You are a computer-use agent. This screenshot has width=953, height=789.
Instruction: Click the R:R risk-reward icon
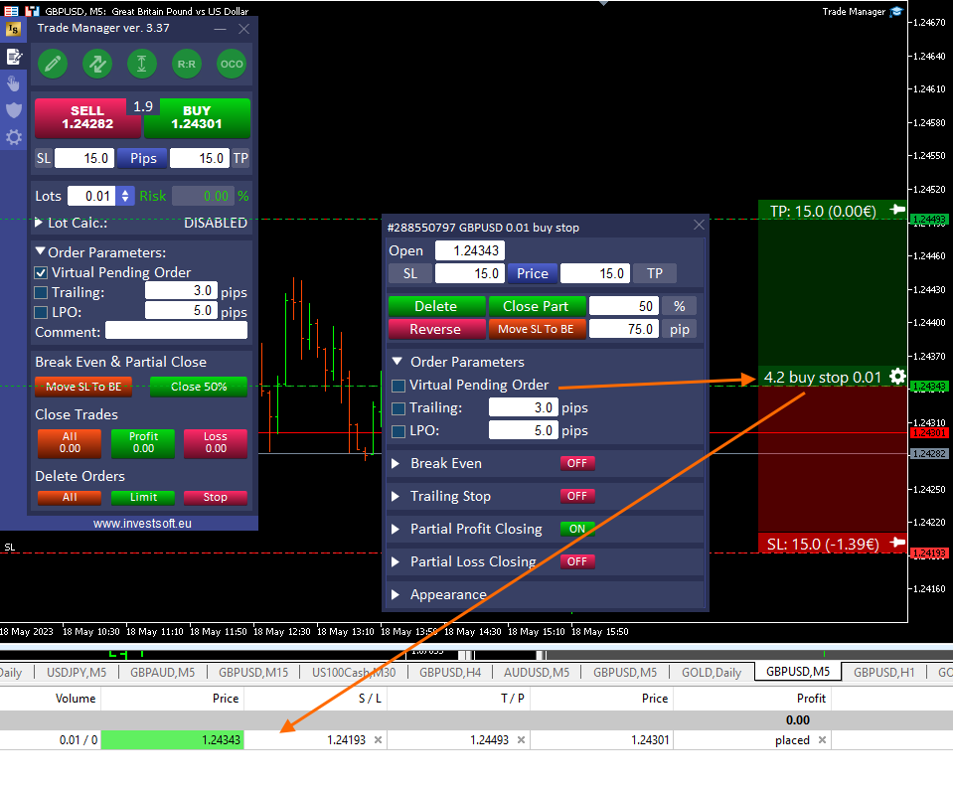coord(186,64)
